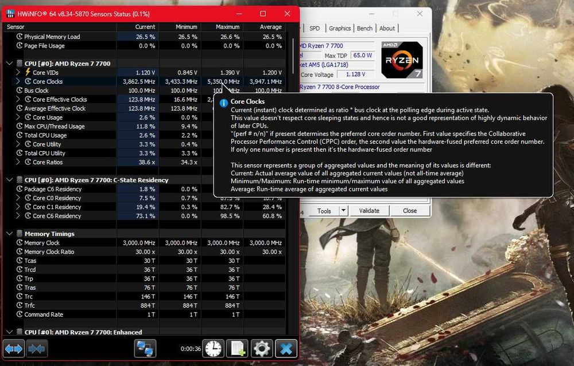Click the Core VIDs lightning bolt icon
Viewport: 574px width, 366px height.
tap(28, 72)
